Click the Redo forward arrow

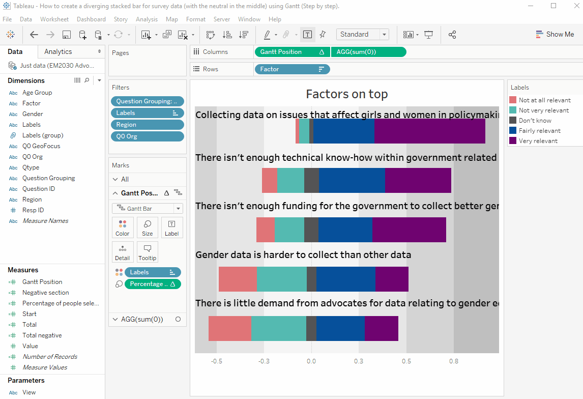coord(50,35)
